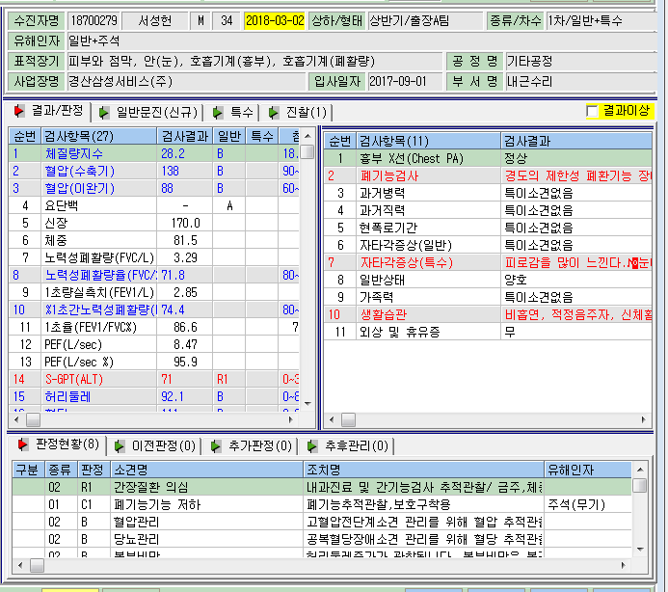Click the green flag icon beside 진찰(1)
This screenshot has width=668, height=592.
tap(273, 113)
